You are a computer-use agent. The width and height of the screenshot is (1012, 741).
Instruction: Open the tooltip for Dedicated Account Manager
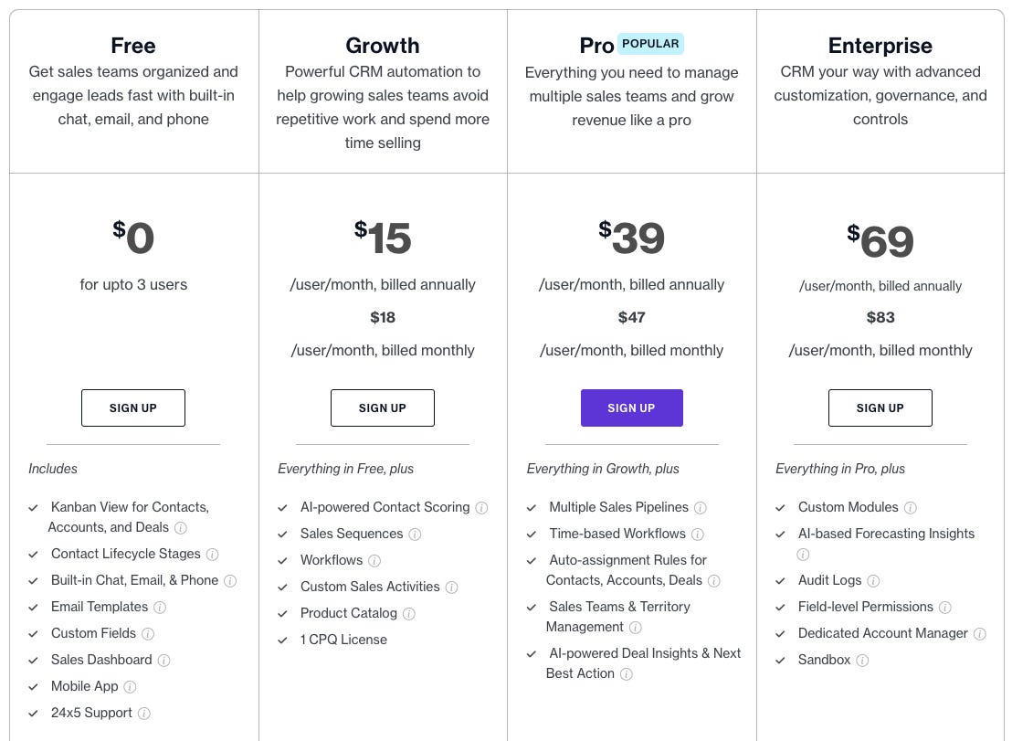tap(979, 633)
